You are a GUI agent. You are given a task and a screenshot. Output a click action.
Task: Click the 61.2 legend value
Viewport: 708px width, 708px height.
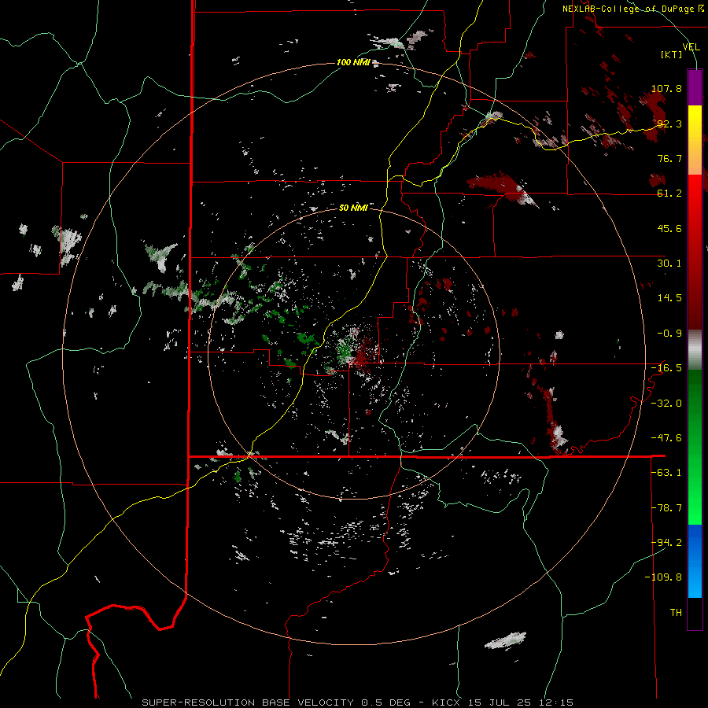(x=669, y=194)
